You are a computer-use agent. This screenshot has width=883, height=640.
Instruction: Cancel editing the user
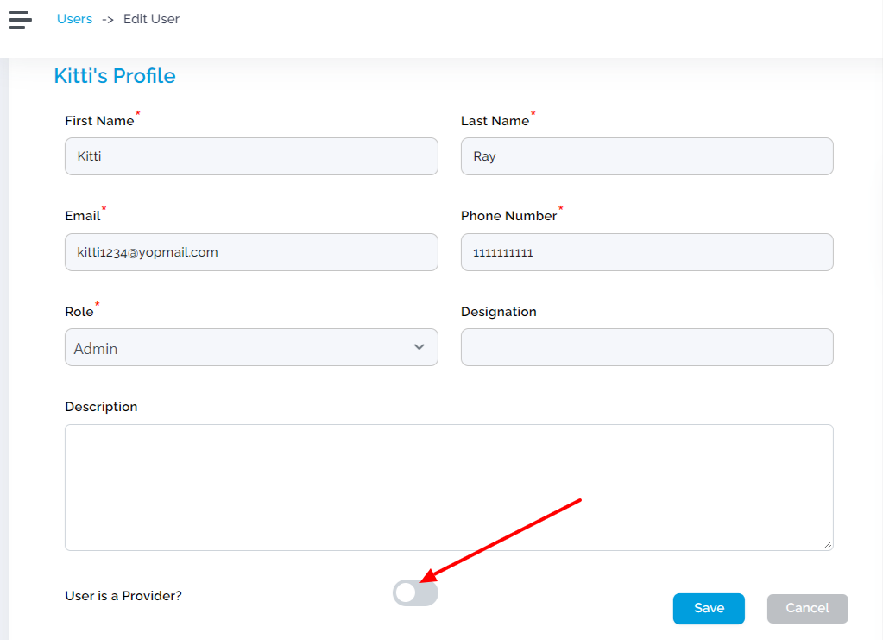click(807, 608)
